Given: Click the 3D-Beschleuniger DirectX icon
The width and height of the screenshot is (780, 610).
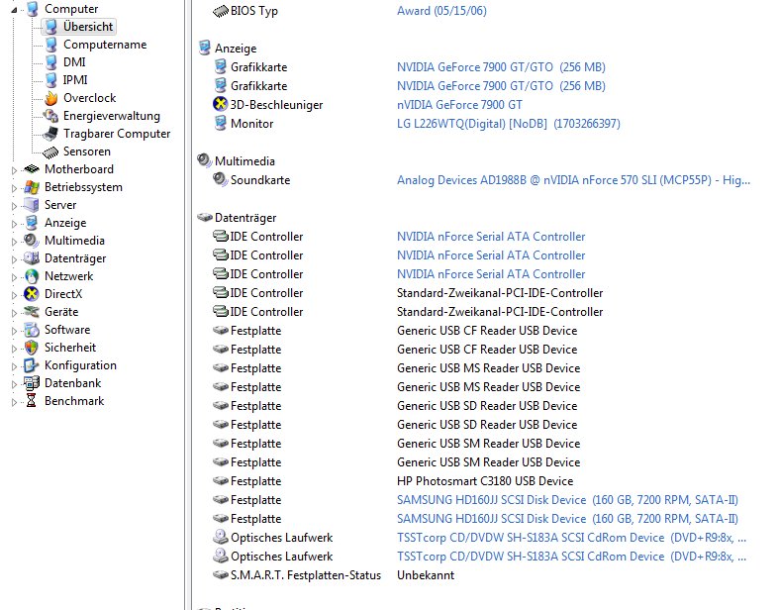Looking at the screenshot, I should (x=220, y=105).
